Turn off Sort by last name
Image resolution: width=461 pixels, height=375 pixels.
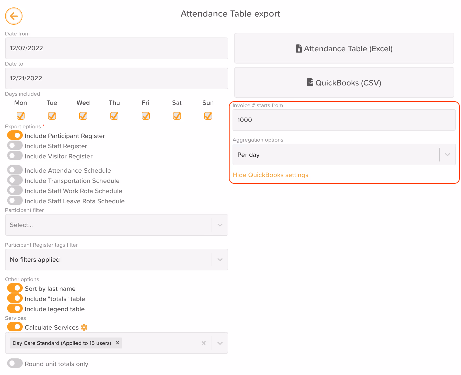click(15, 288)
